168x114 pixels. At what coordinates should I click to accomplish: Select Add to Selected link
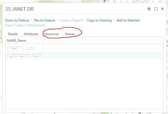click(128, 20)
